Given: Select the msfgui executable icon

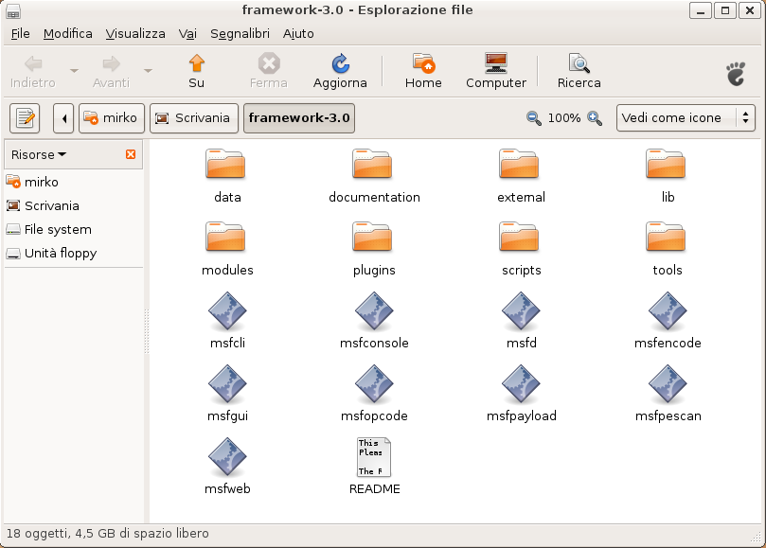Looking at the screenshot, I should point(227,384).
